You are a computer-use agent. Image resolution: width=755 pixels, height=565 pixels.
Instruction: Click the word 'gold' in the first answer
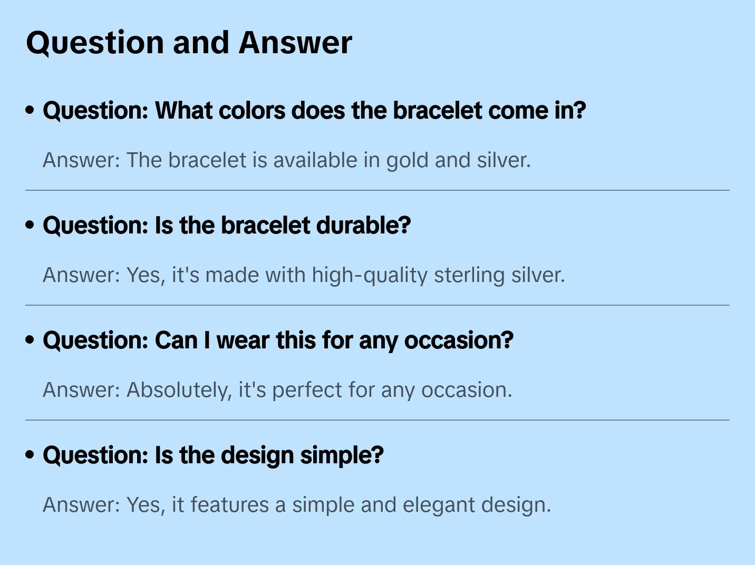[x=408, y=161]
